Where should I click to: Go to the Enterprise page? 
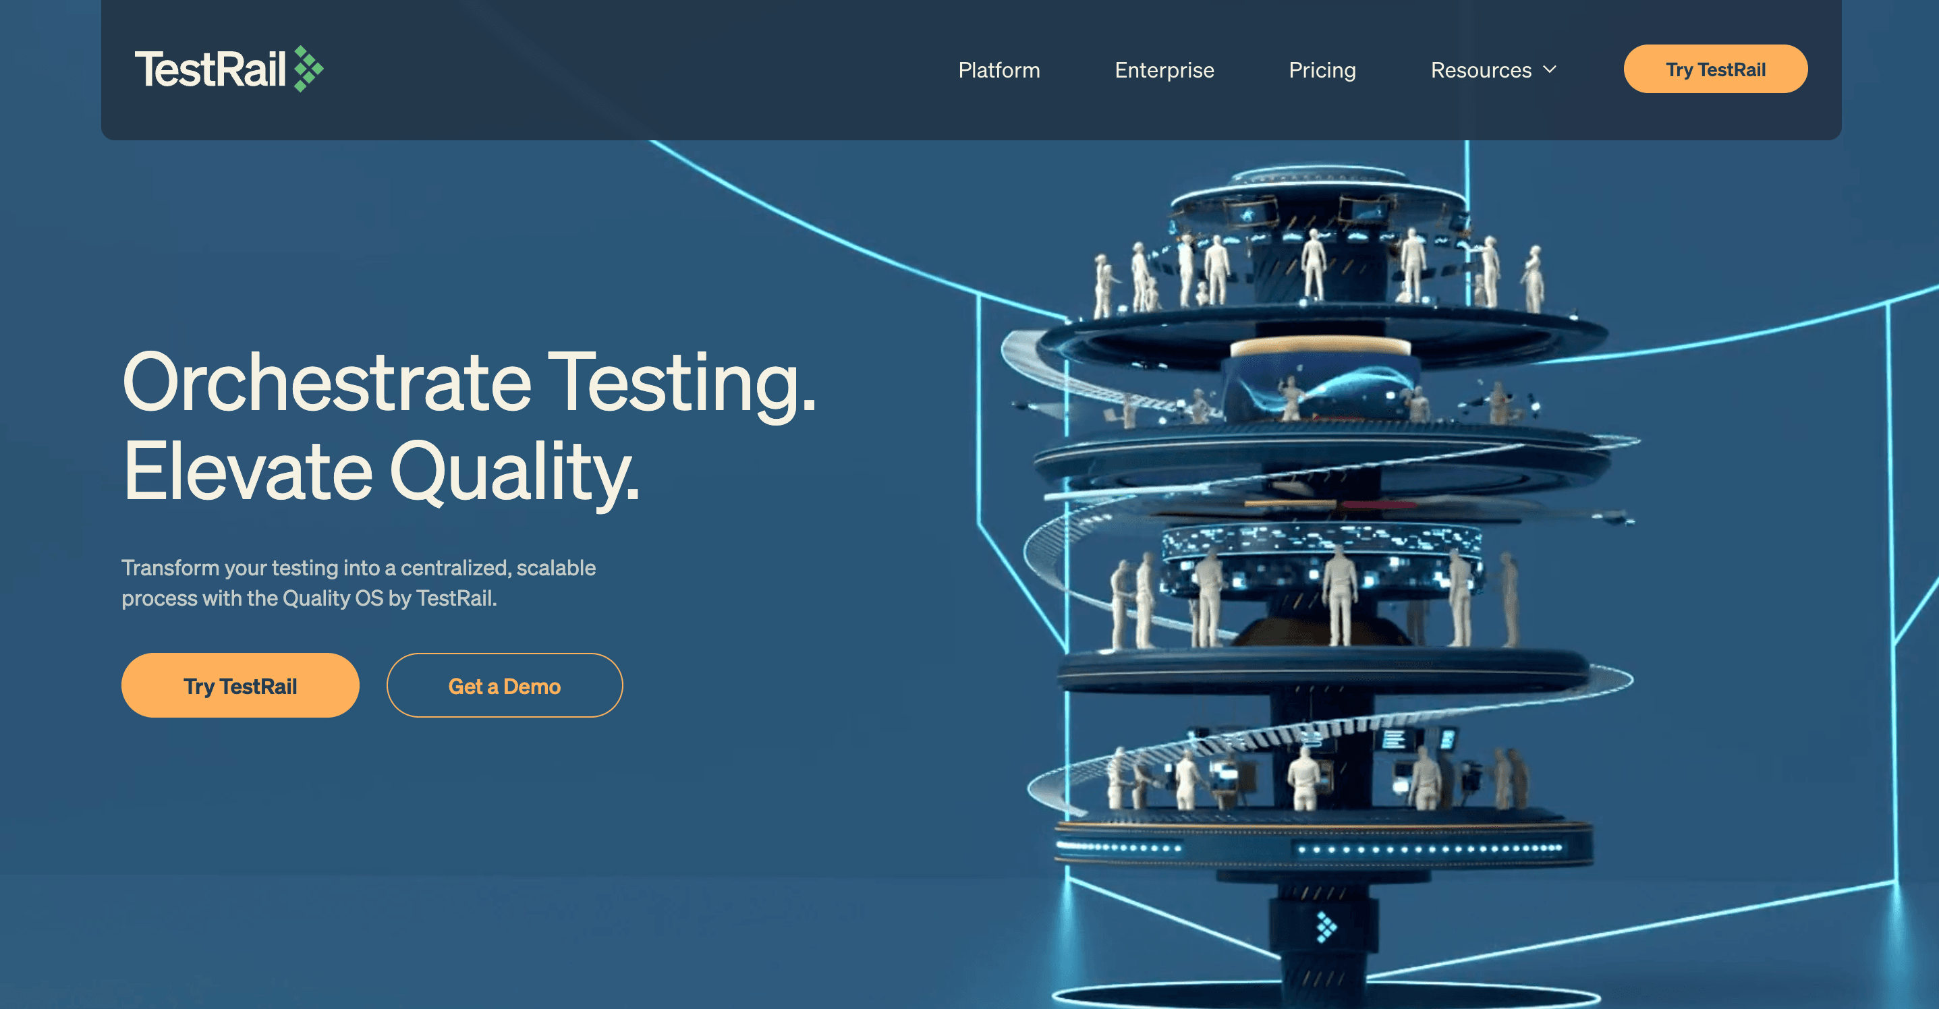1164,70
